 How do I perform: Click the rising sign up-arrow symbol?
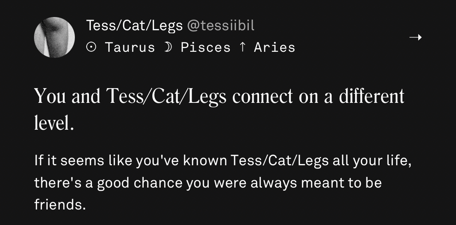pos(242,47)
